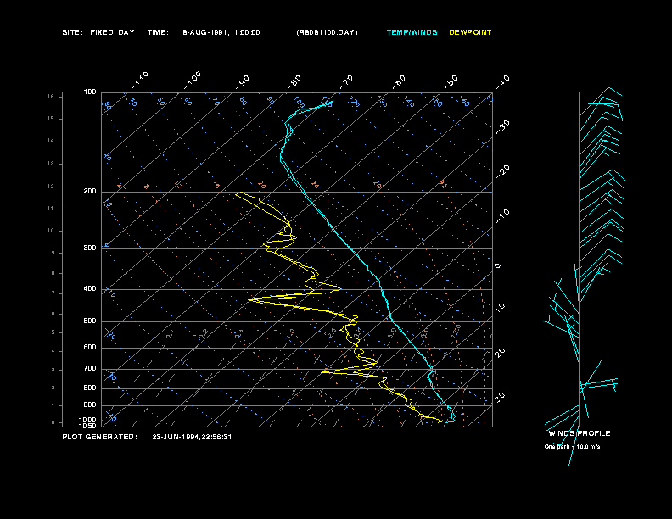The height and width of the screenshot is (519, 672).
Task: Click the 7 km mark on the height scale
Action: [x=53, y=293]
